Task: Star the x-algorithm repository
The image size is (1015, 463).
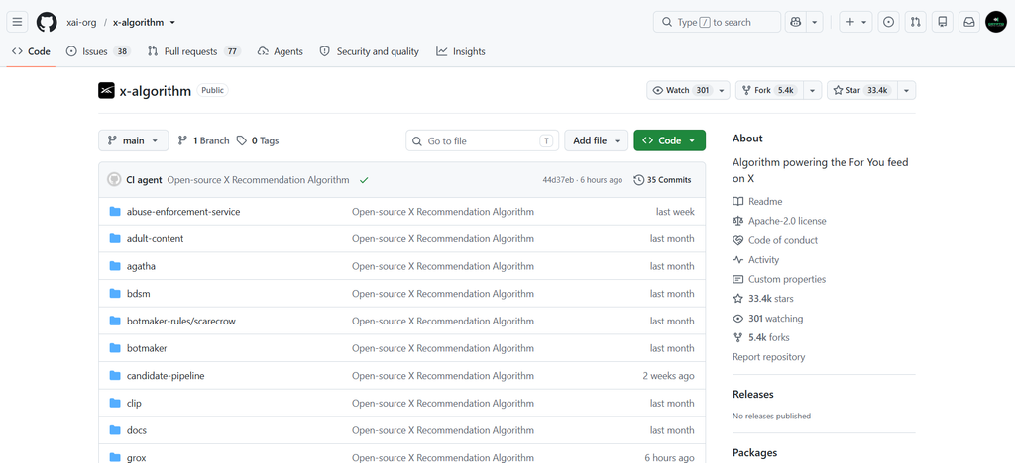Action: [x=861, y=90]
